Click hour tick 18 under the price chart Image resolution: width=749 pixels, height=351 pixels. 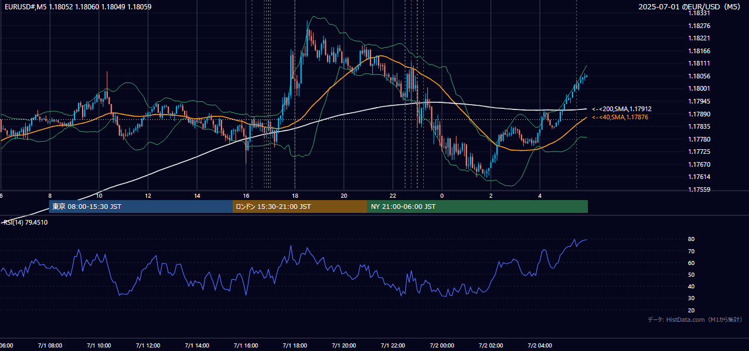tap(295, 195)
